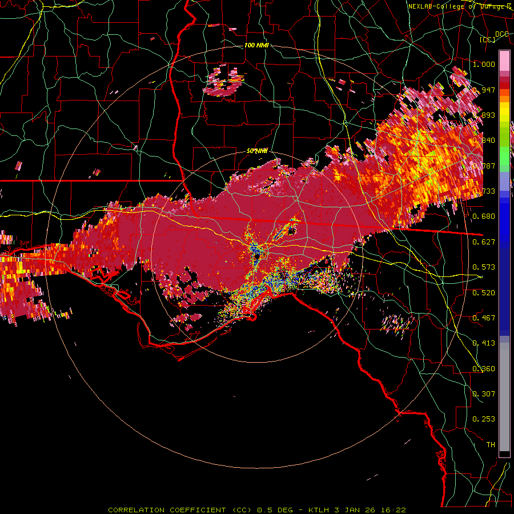Click the 0.467 scale value

coord(484,318)
